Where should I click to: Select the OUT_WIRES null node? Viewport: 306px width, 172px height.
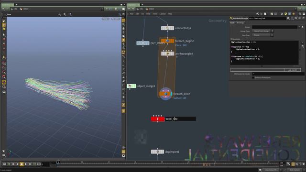tap(143, 43)
